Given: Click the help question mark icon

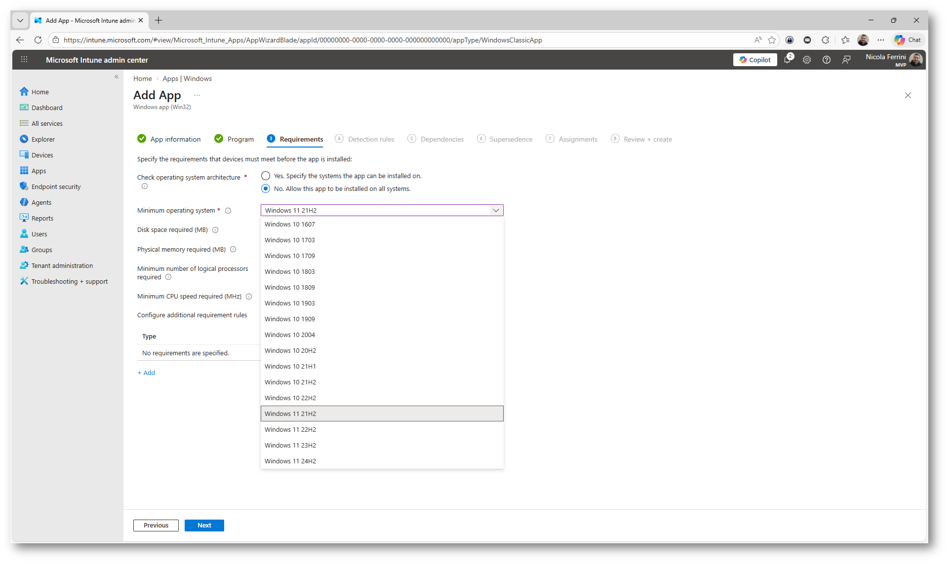Looking at the screenshot, I should [827, 60].
